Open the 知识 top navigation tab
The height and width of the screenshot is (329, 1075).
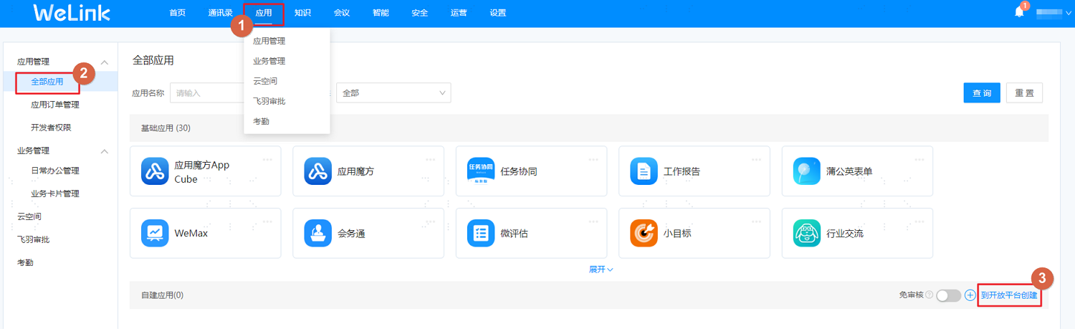pos(302,13)
